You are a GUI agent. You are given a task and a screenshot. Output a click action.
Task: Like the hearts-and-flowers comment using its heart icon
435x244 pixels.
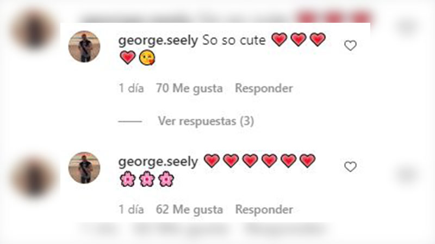[x=350, y=166]
